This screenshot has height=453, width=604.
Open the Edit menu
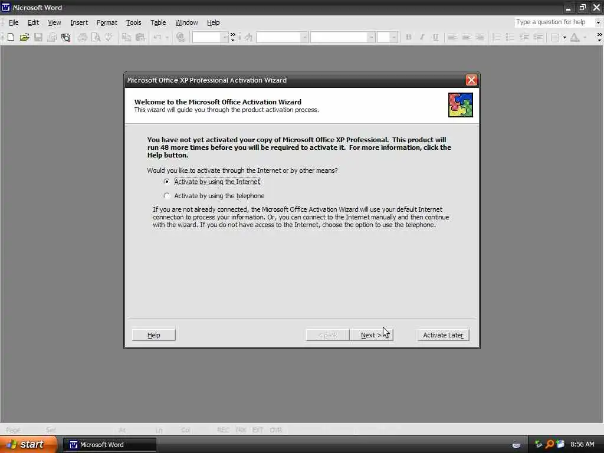tap(33, 23)
